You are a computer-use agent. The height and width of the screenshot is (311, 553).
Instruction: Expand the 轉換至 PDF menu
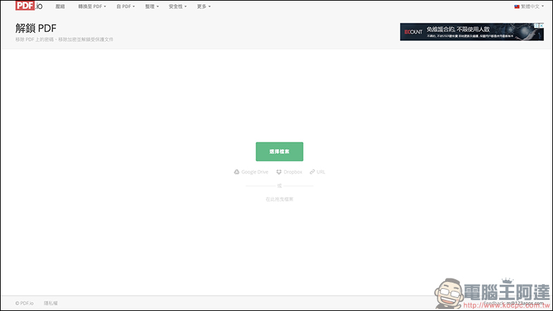[x=92, y=6]
